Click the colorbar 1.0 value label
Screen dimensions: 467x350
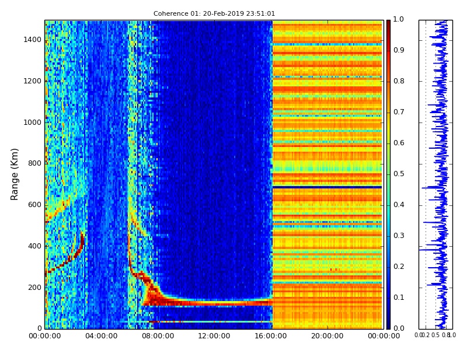click(x=399, y=19)
